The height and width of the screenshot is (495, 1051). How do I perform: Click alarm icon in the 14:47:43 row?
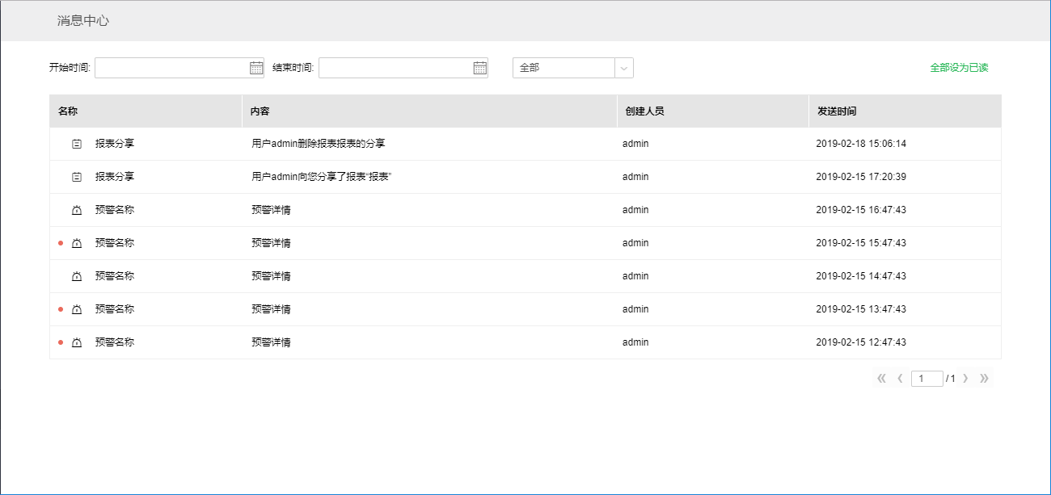tap(77, 276)
